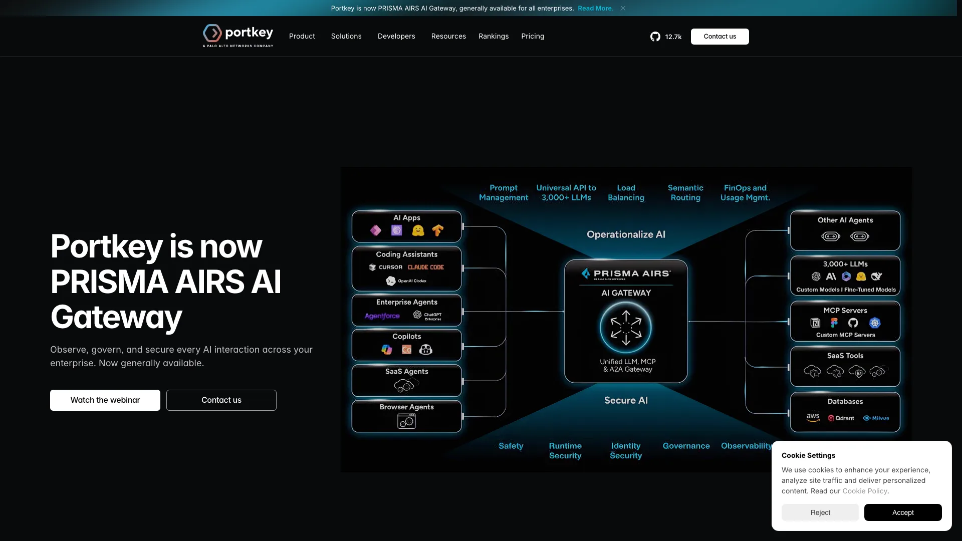
Task: Click the Operationalize AI heading
Action: click(626, 234)
